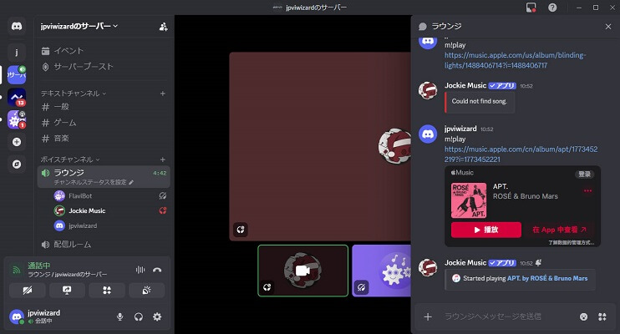The image size is (620, 334).
Task: Toggle noise suppression waveform icon
Action: click(x=140, y=270)
